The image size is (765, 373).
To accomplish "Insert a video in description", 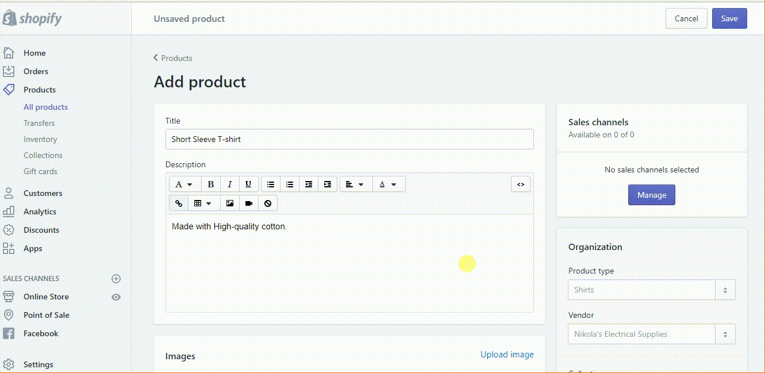I will pos(249,203).
